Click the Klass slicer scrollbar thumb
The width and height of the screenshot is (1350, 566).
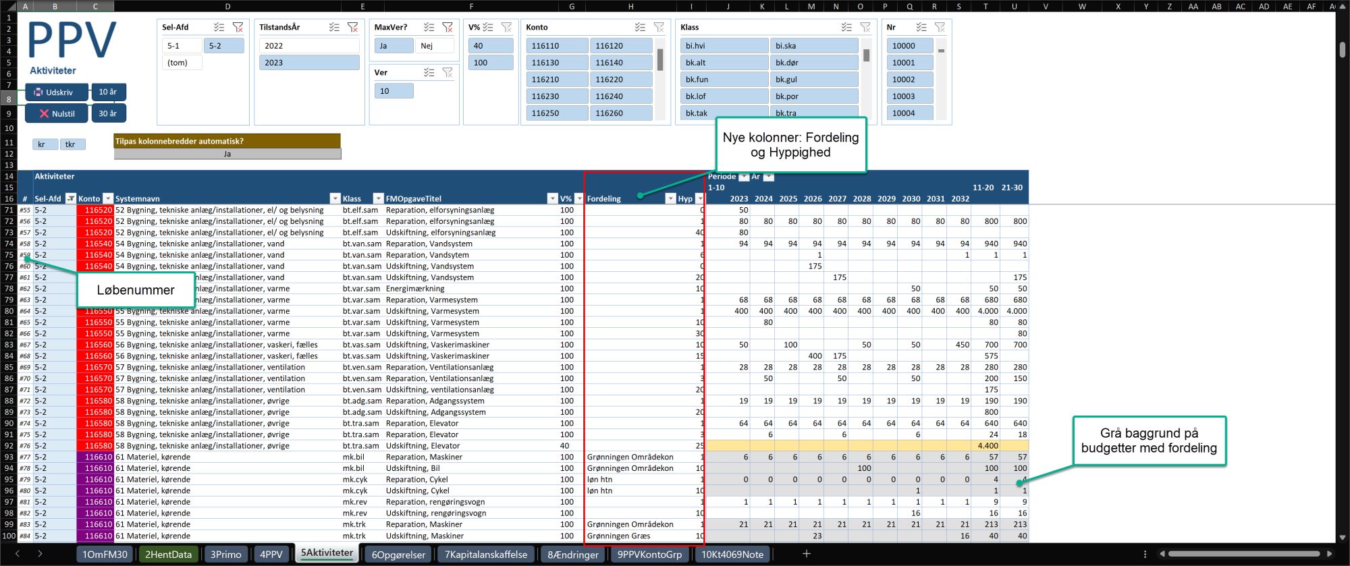866,55
